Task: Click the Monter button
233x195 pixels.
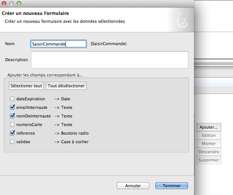Action: 208,144
